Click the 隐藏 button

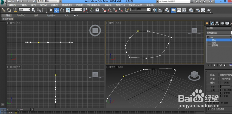[x=213, y=75]
